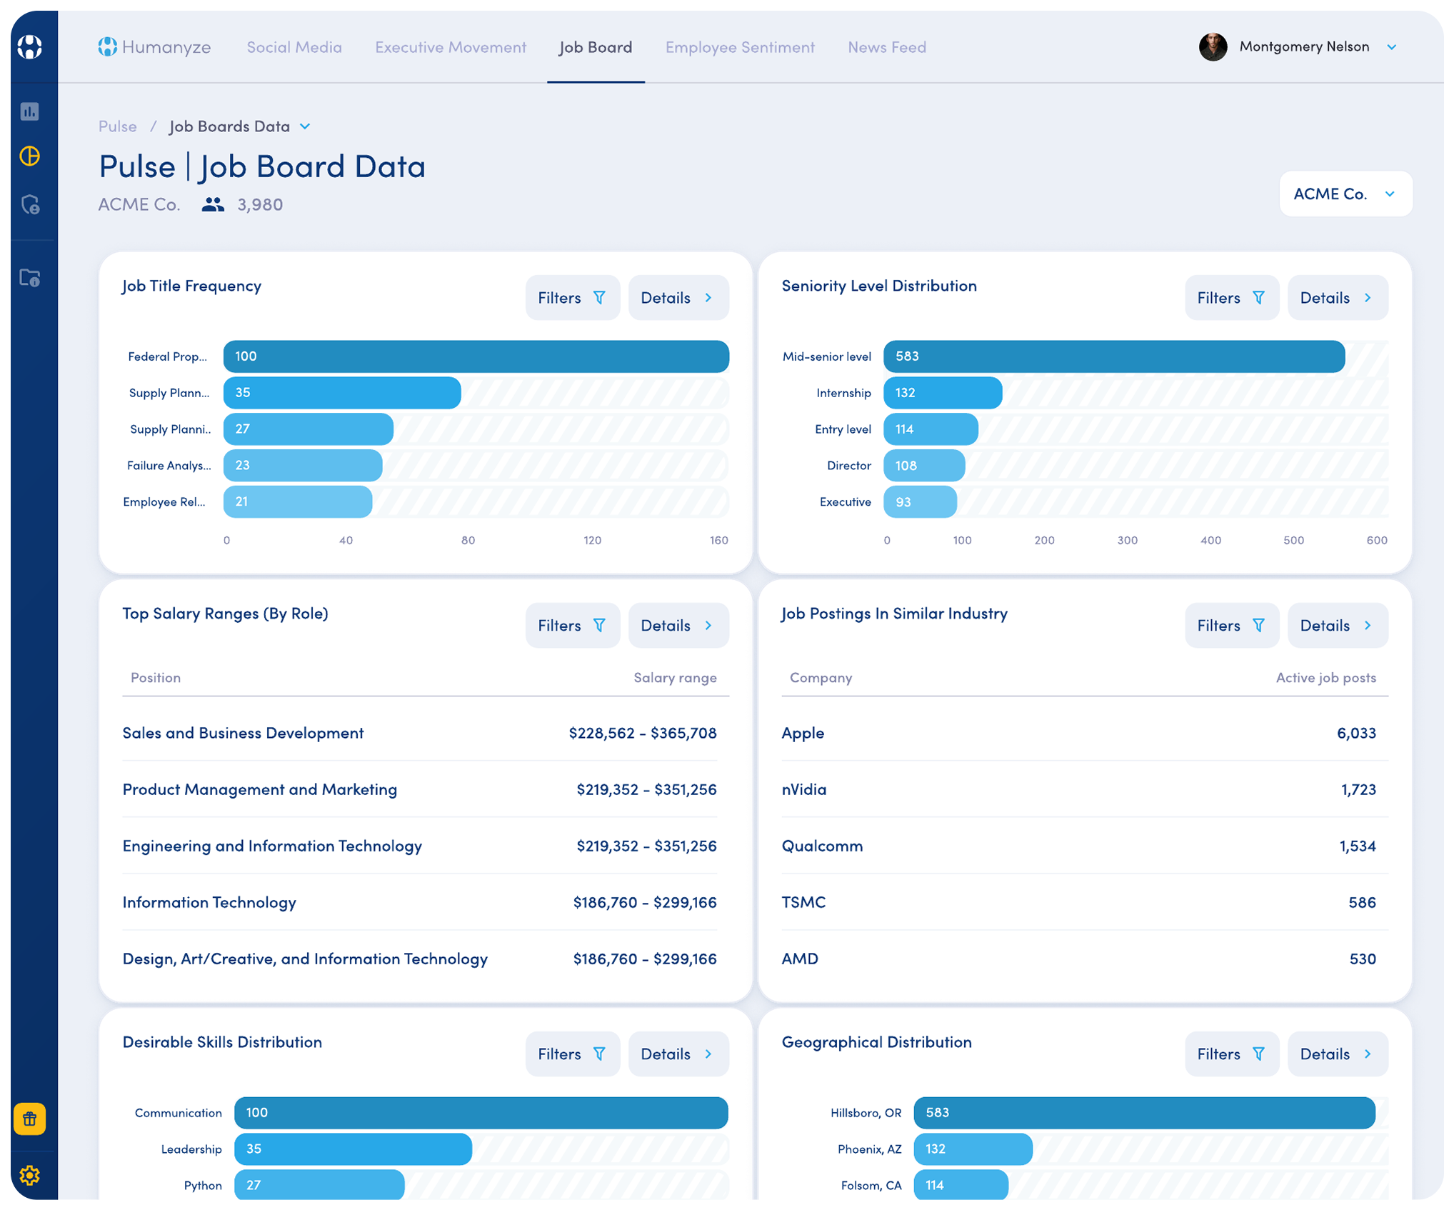Screen dimensions: 1454x1210
Task: Click the Federal Prop... bar showing 100
Action: pos(476,356)
